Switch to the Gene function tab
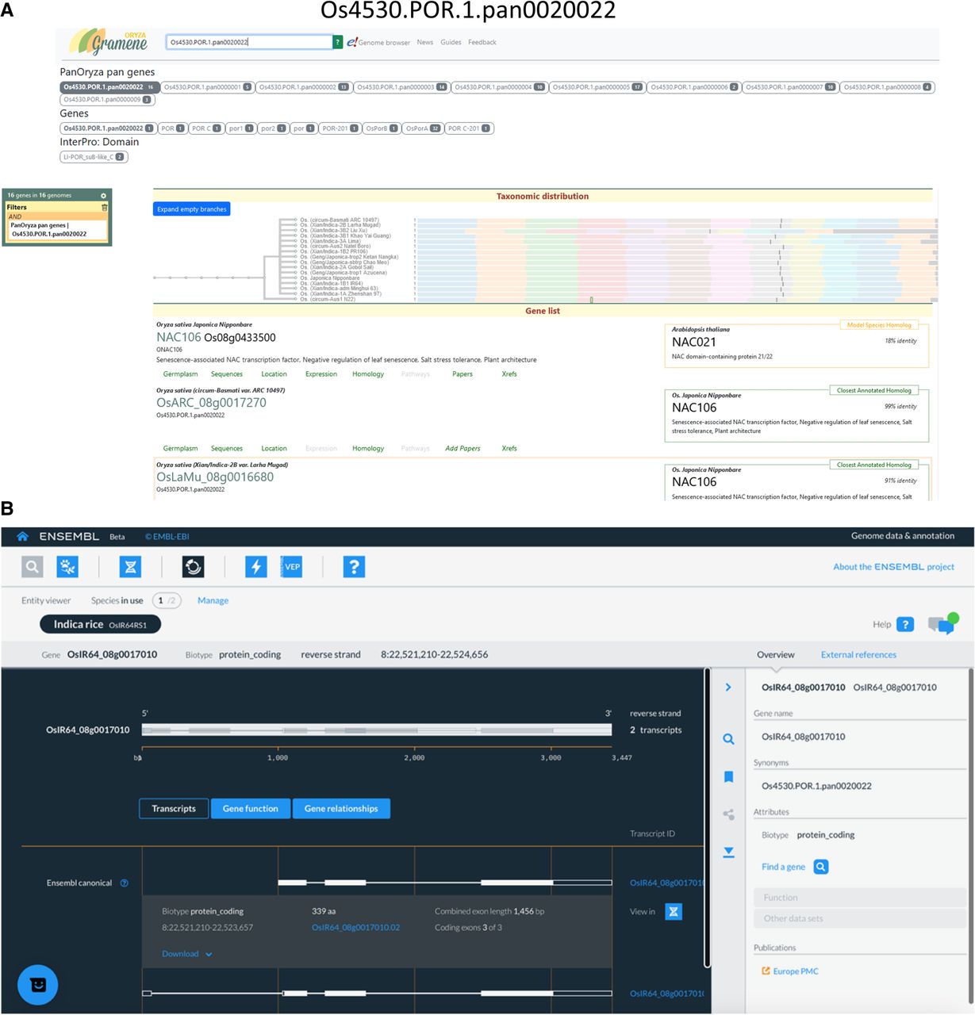Image resolution: width=975 pixels, height=1015 pixels. [x=251, y=809]
